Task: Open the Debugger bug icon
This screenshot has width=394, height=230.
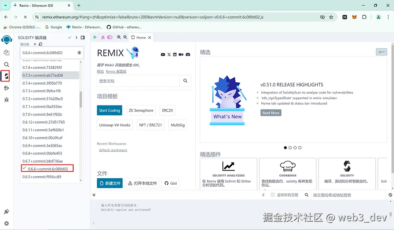Action: pos(6,100)
